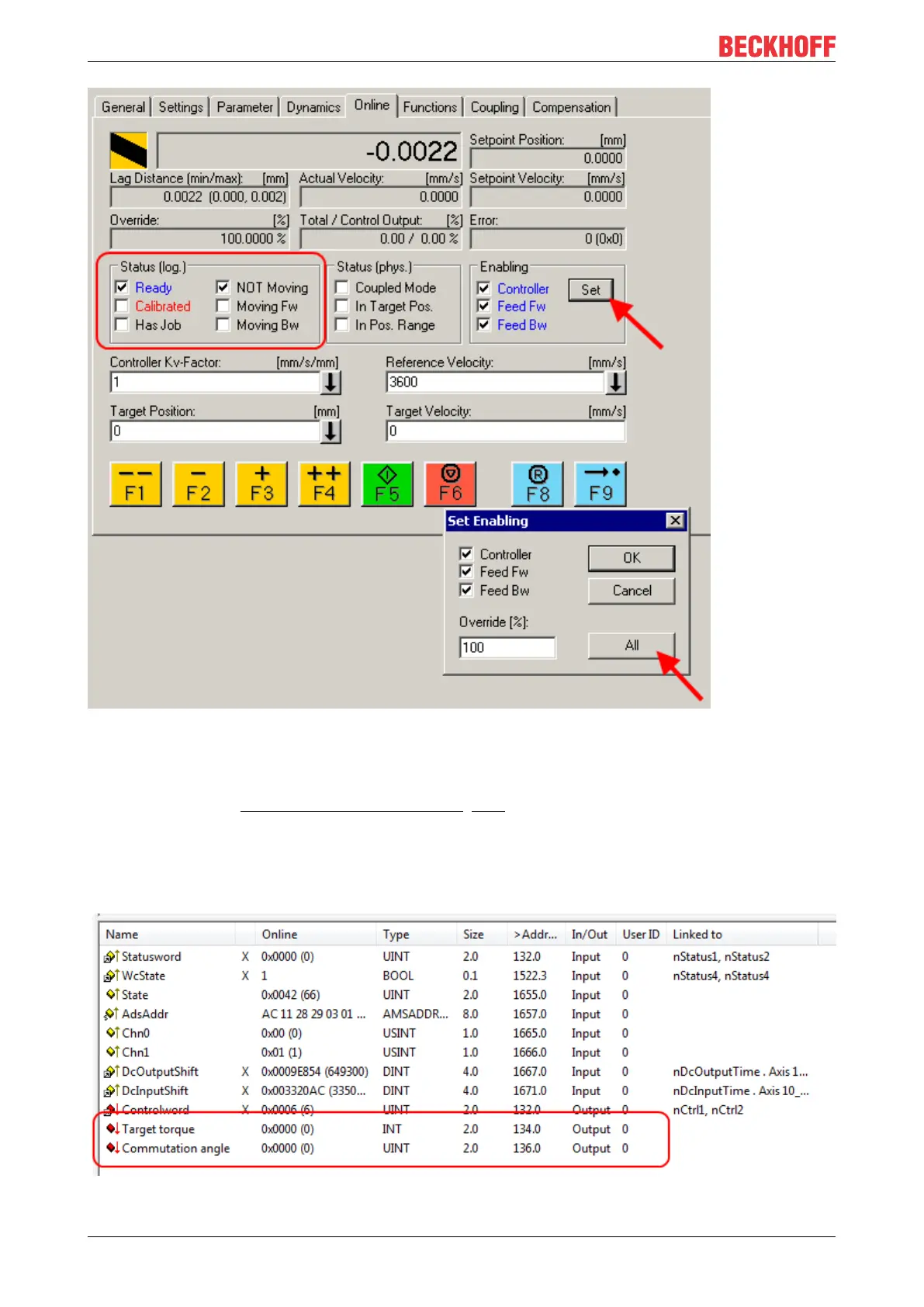Click the WcState variable icon
Image resolution: width=924 pixels, height=1307 pixels.
coord(112,976)
